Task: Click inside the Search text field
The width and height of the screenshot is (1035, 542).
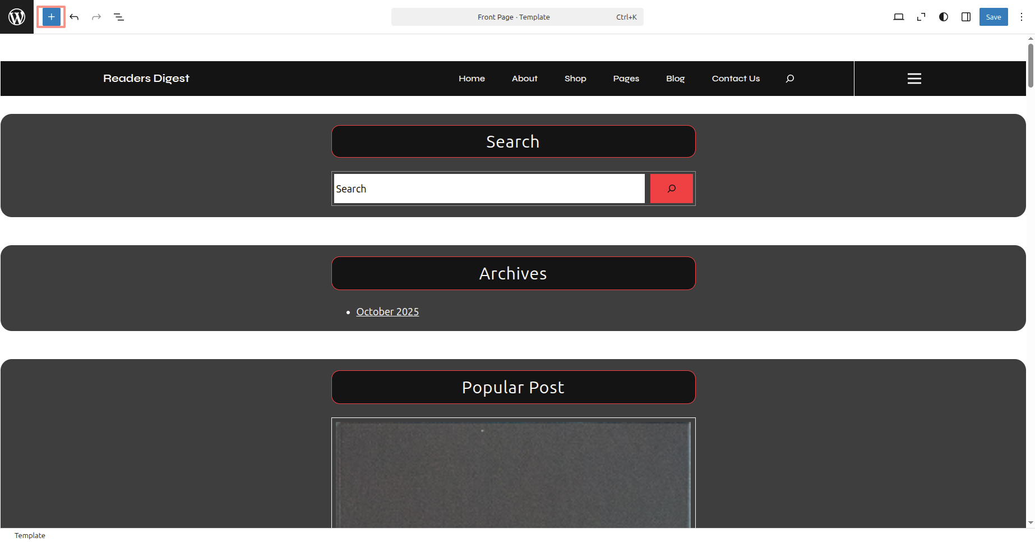Action: click(489, 189)
